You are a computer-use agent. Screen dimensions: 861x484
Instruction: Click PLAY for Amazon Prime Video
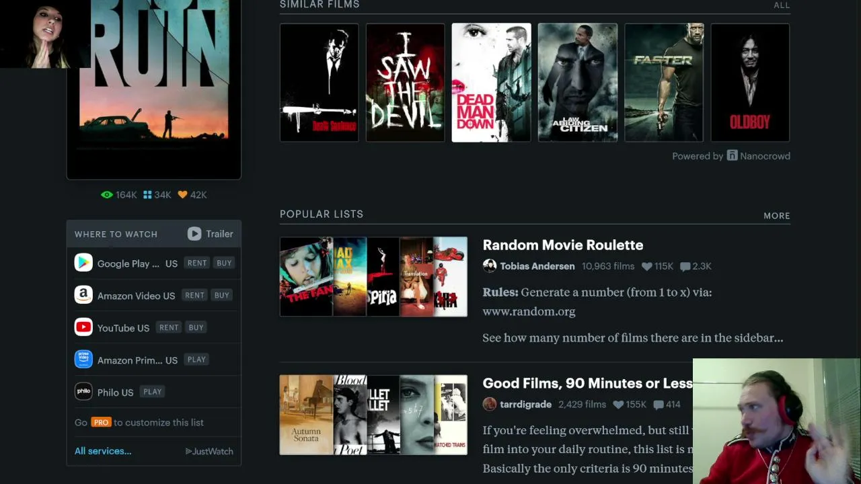pyautogui.click(x=196, y=360)
